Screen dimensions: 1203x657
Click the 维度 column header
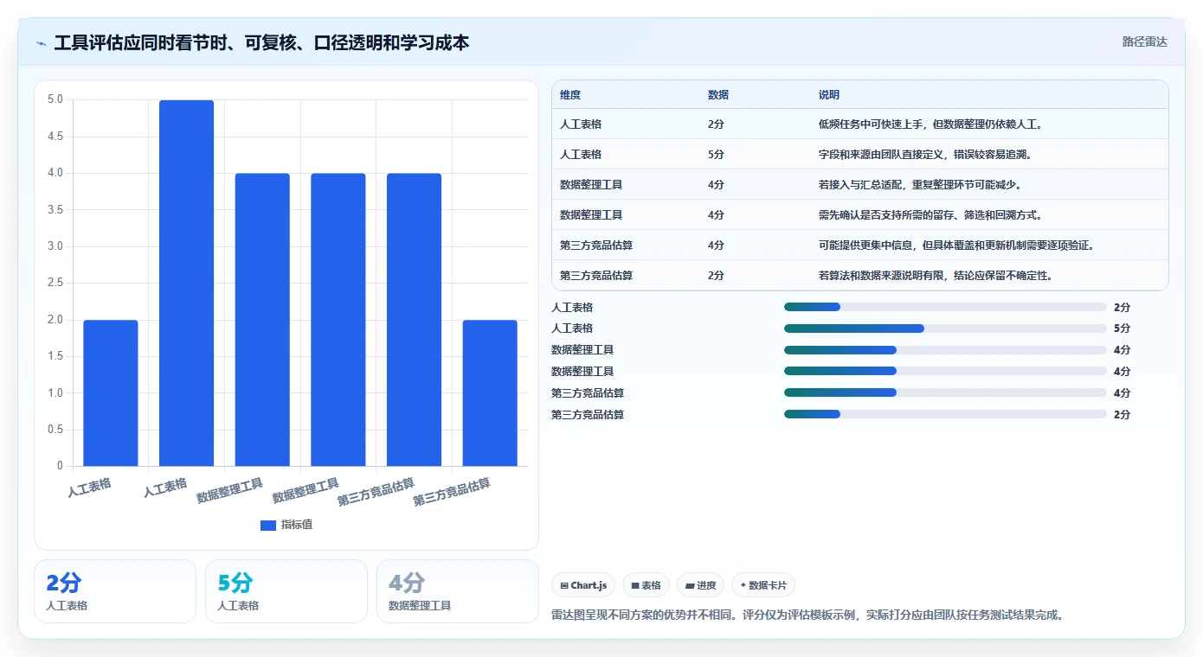point(570,95)
